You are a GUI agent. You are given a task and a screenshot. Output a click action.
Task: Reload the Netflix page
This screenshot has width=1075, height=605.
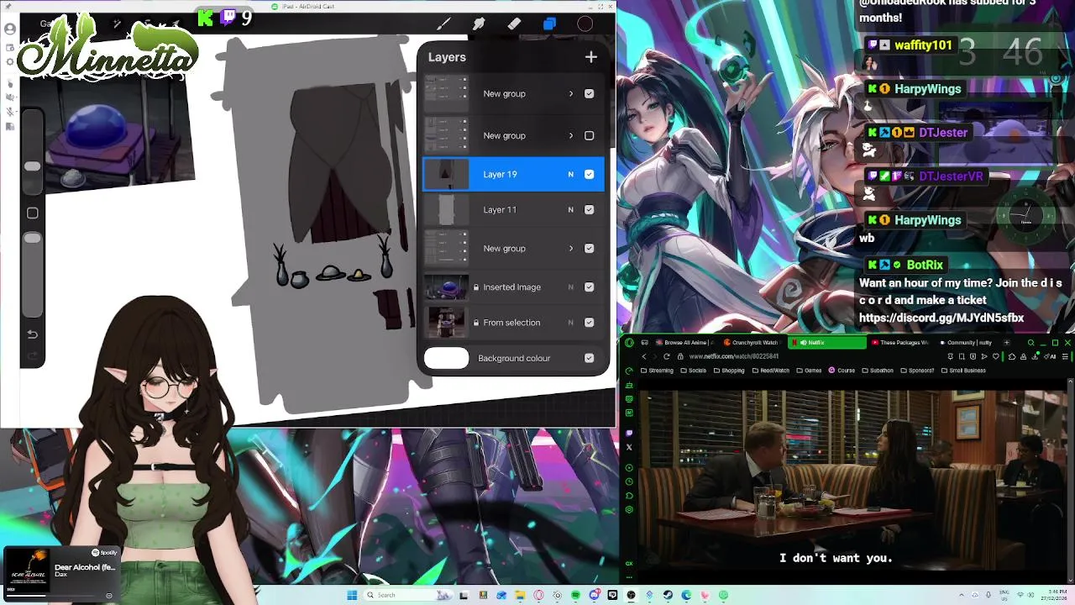[x=667, y=356]
